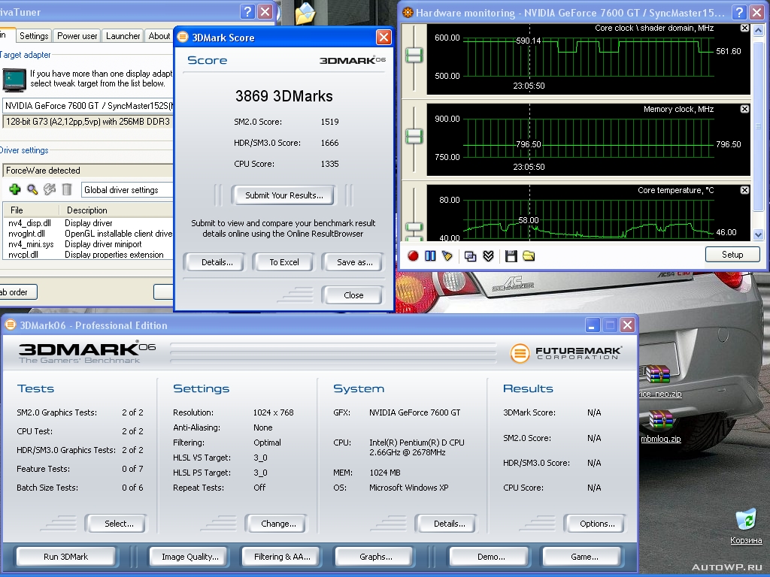Select the nvoglnt.dll driver file row

point(89,234)
